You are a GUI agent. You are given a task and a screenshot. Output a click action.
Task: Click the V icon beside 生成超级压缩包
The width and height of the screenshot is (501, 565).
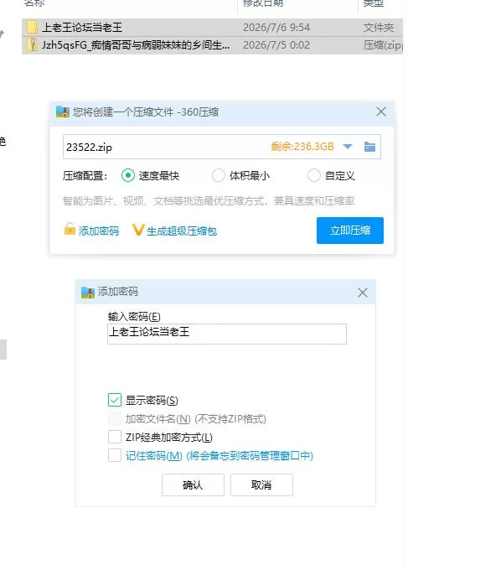click(138, 230)
